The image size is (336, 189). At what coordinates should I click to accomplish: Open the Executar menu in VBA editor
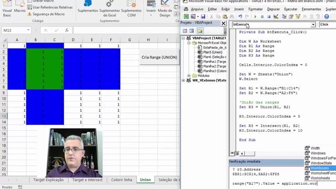pos(290,9)
